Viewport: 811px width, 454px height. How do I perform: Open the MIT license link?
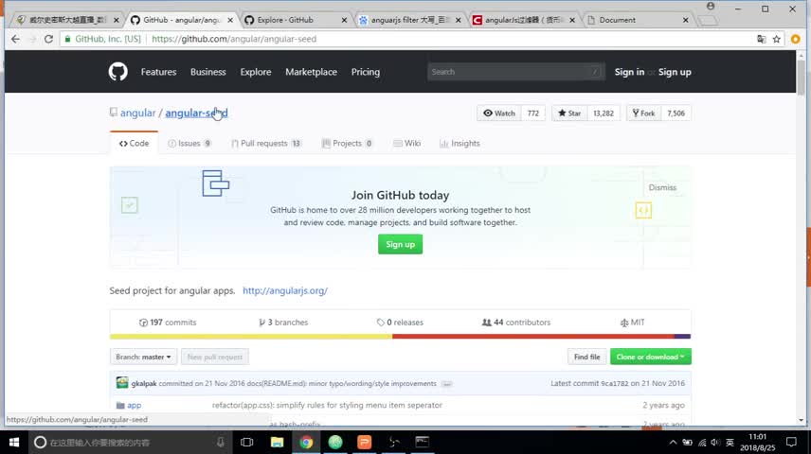click(633, 323)
